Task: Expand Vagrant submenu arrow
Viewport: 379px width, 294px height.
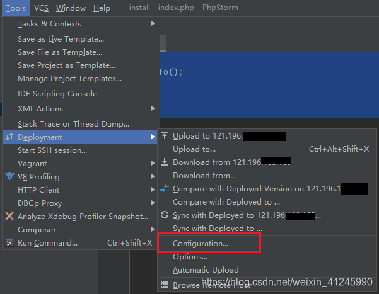Action: (153, 164)
